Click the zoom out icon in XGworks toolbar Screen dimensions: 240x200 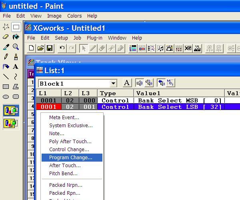[x=219, y=48]
